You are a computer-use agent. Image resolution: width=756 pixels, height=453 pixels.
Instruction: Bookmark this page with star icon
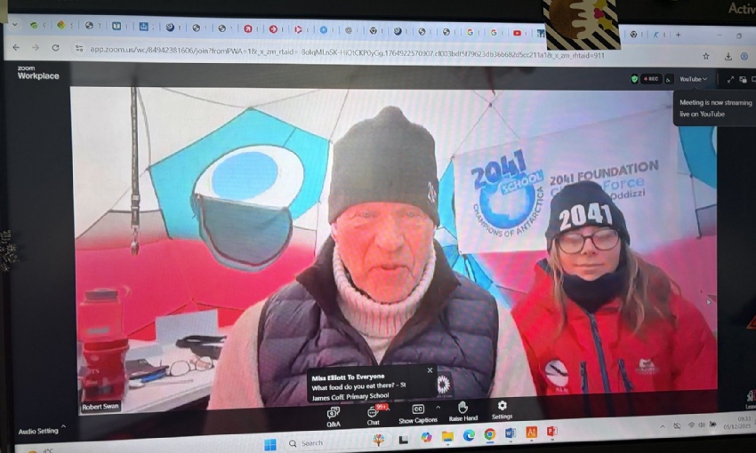click(x=705, y=55)
